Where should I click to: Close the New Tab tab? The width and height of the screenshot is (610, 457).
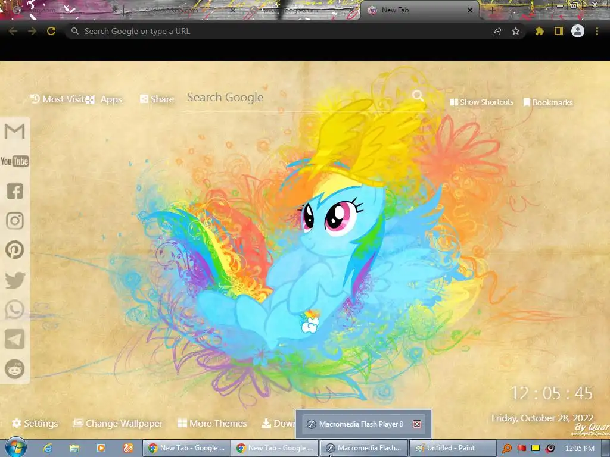point(470,10)
